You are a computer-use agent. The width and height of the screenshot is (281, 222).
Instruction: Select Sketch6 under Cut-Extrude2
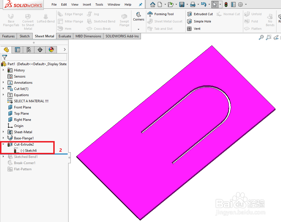pos(29,150)
